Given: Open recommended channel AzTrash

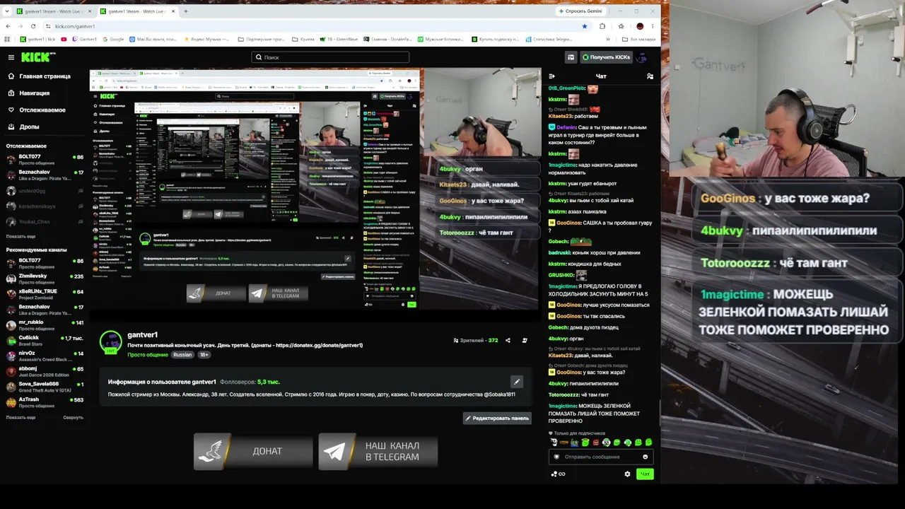Looking at the screenshot, I should 45,403.
